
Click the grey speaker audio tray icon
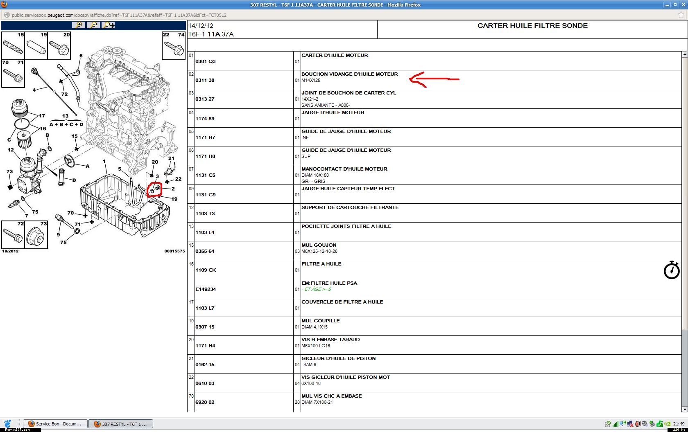pos(645,423)
